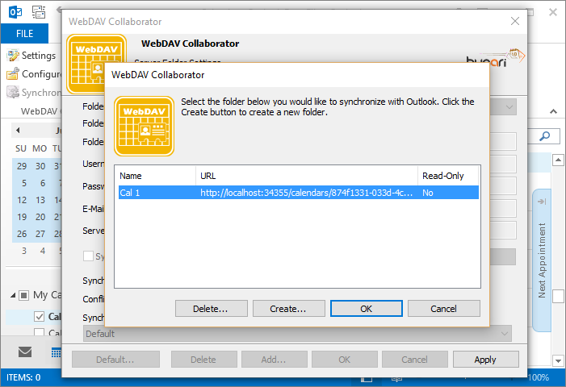Click grayed OK button in settings window

pyautogui.click(x=345, y=360)
